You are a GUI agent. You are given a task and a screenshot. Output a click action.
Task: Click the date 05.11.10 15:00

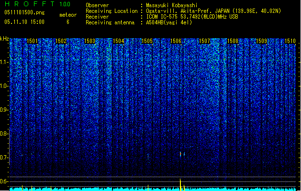(24, 22)
